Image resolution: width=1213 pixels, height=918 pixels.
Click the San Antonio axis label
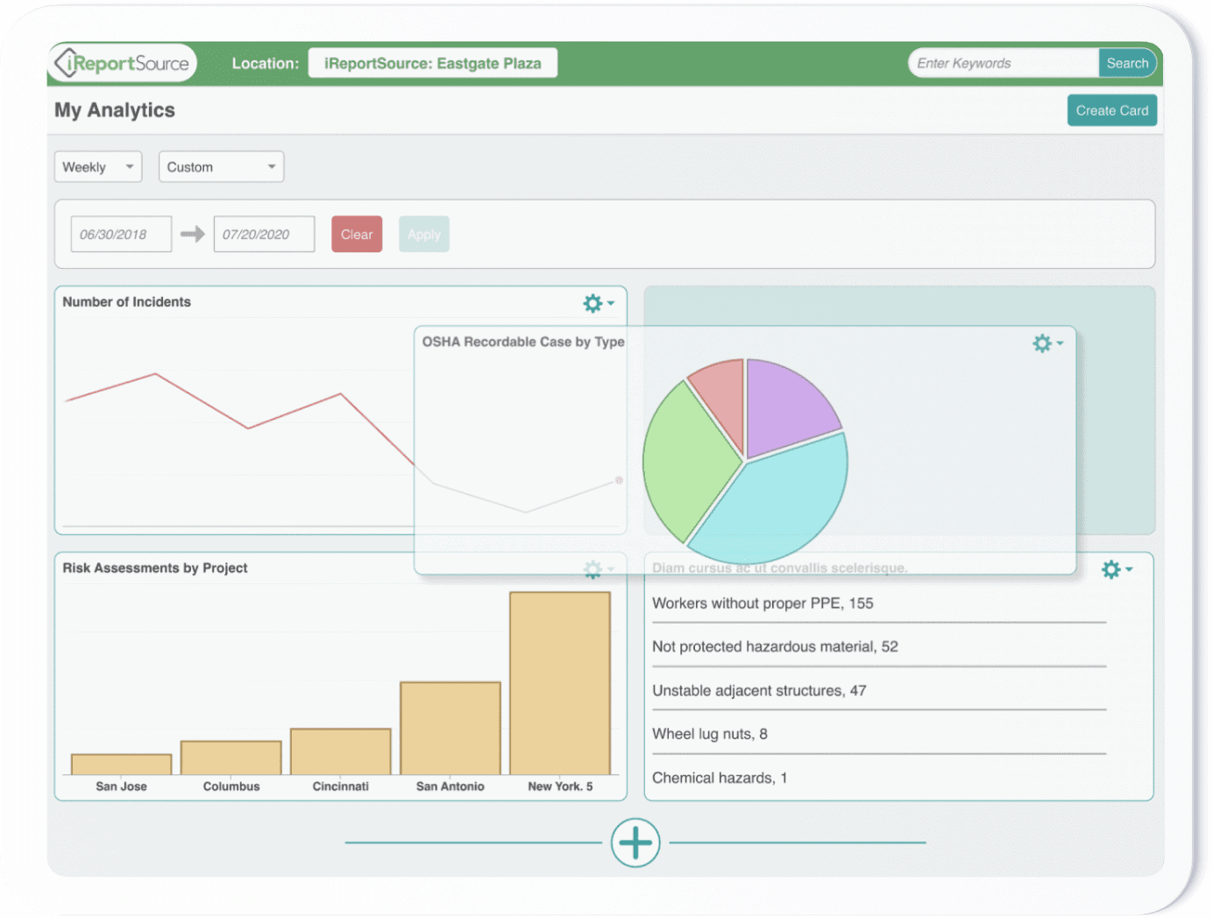450,787
